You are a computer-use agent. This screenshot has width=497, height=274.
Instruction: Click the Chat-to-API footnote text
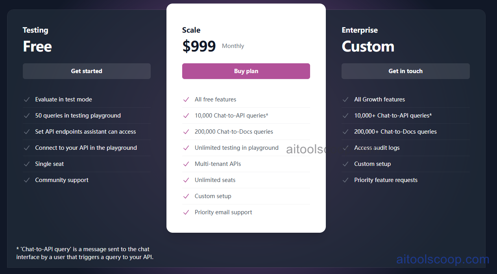pos(85,254)
